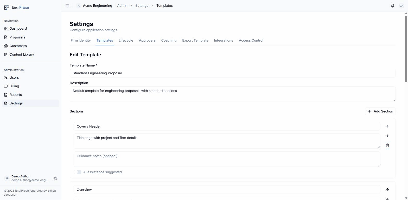Click the Dashboard icon in sidebar

pyautogui.click(x=6, y=29)
